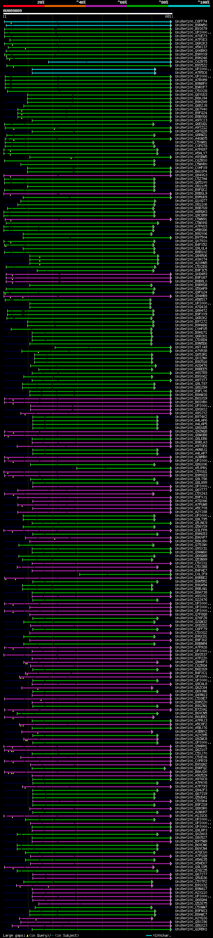Open hit UniRef100_A7UE73
Screen dimensions: 213x938
(191, 36)
